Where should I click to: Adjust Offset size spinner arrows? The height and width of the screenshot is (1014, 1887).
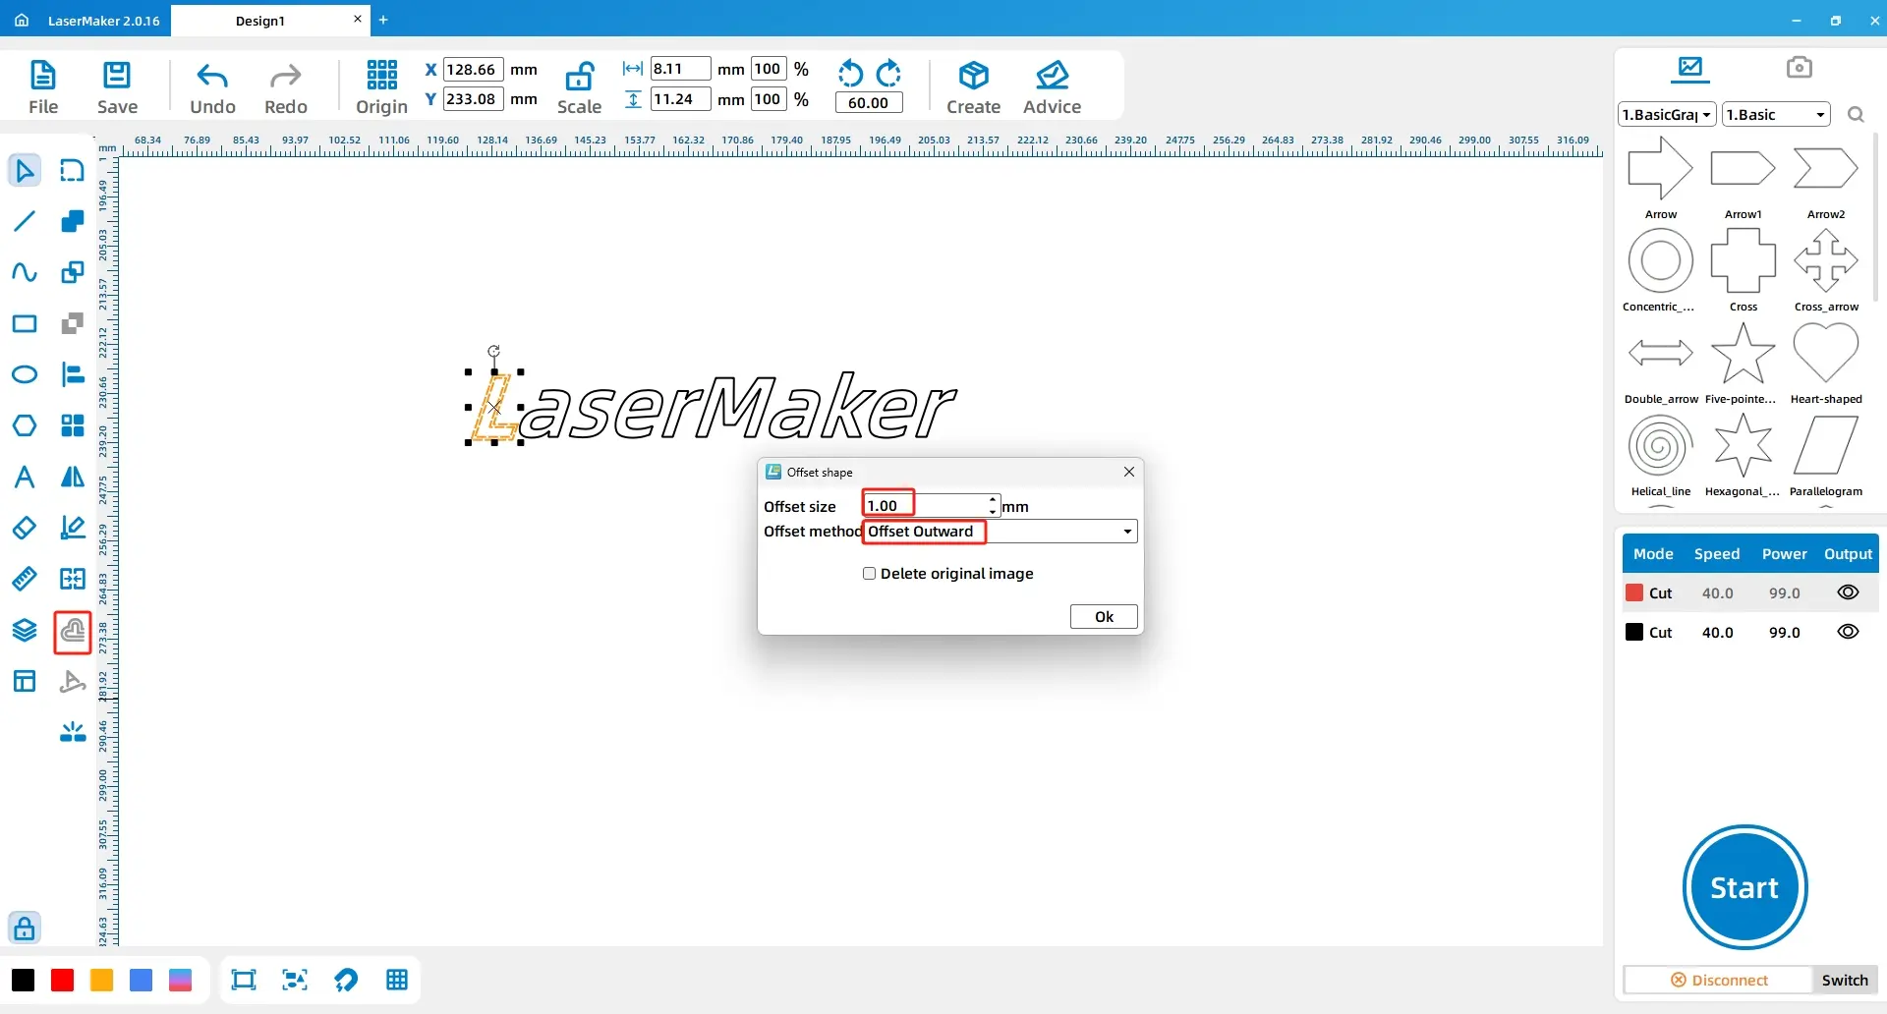click(x=993, y=506)
